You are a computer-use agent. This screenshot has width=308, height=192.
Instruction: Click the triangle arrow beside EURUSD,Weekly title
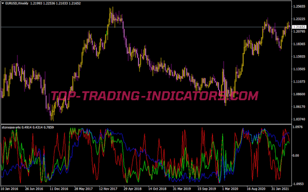pos(3,3)
